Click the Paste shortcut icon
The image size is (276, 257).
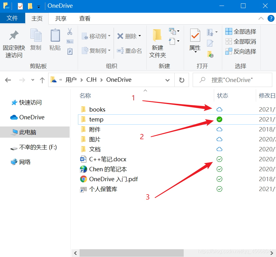pyautogui.click(x=70, y=51)
